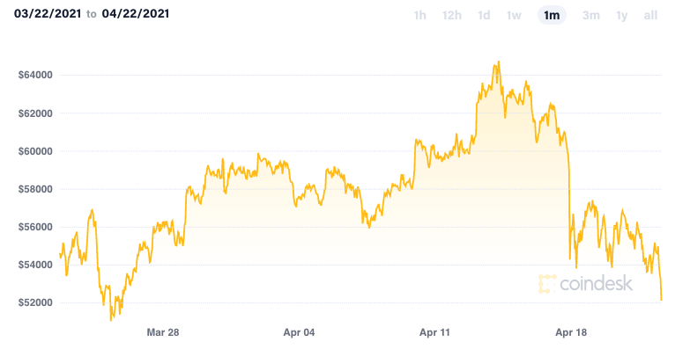
Task: Click the start date 03/22/2021
Action: click(48, 14)
